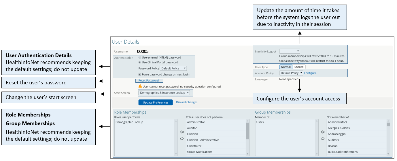Viewport: 397px width, 161px height.
Task: Toggle Force password change on next login
Action: click(140, 75)
